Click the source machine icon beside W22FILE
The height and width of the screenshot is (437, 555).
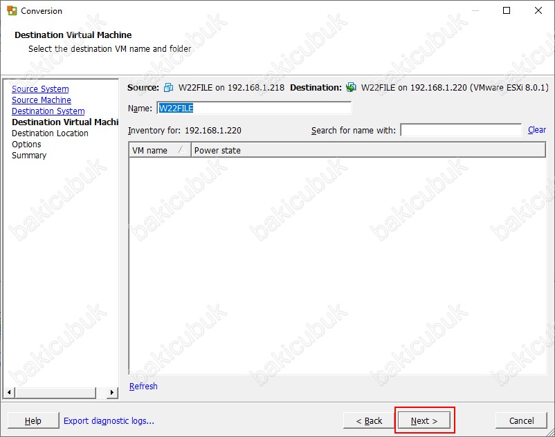(x=168, y=87)
